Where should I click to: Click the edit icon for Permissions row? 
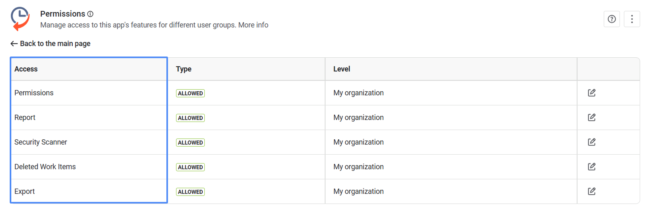click(592, 93)
